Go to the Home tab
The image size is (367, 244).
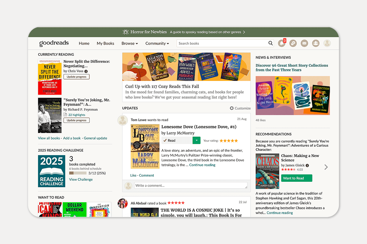pyautogui.click(x=84, y=43)
